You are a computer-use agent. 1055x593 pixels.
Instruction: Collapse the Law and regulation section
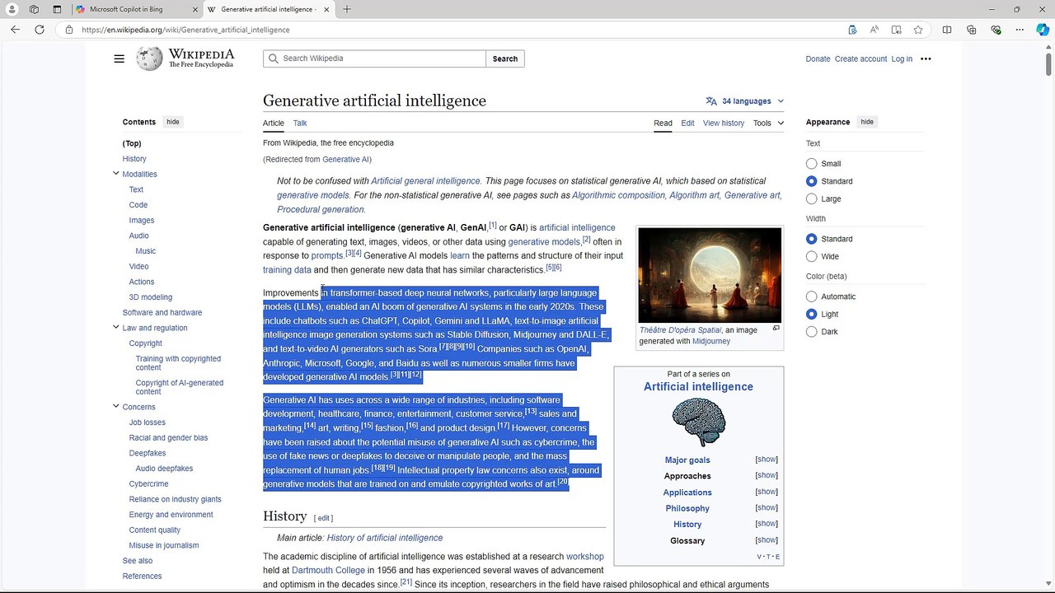pos(115,328)
